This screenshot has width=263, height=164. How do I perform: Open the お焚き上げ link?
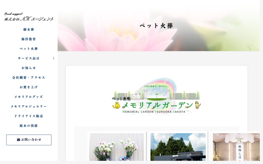[29, 87]
